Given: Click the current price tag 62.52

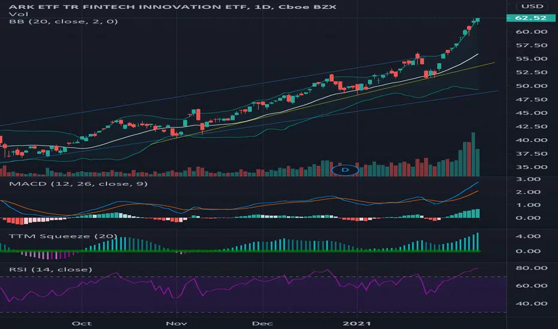Looking at the screenshot, I should coord(530,18).
